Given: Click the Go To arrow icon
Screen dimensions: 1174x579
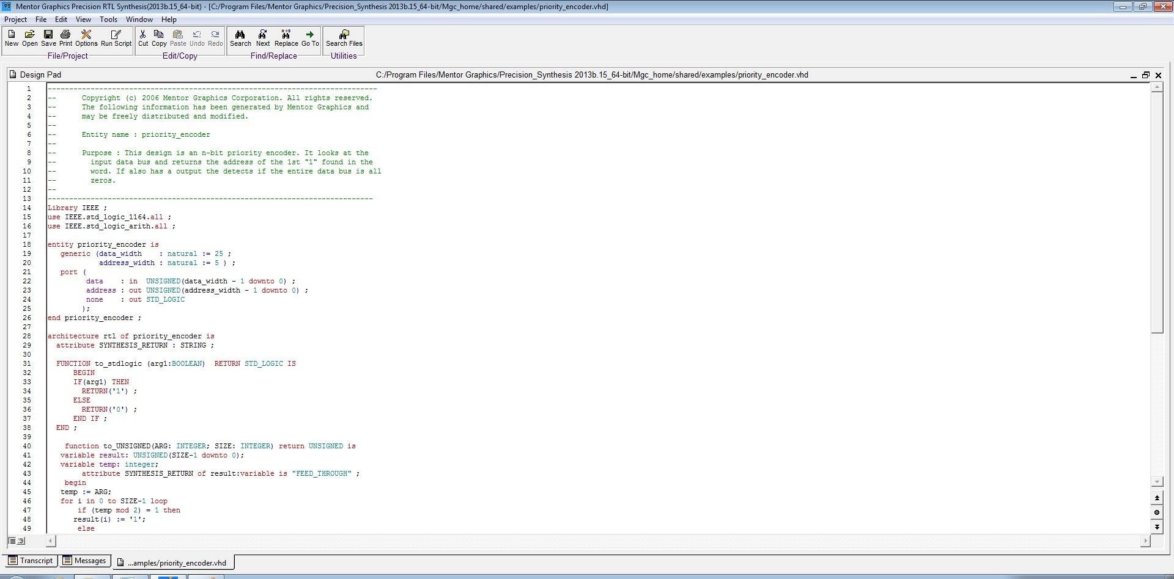Looking at the screenshot, I should point(310,38).
